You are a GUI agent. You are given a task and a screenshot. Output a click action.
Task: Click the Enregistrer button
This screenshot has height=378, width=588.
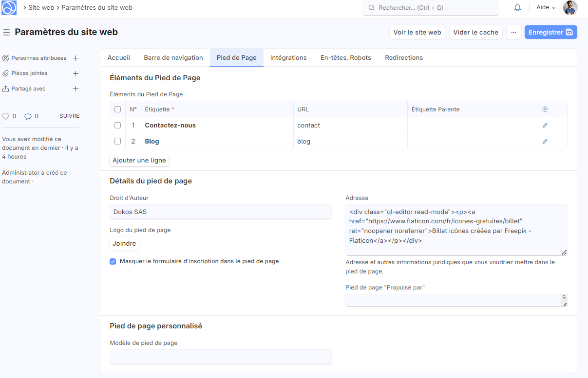(550, 32)
